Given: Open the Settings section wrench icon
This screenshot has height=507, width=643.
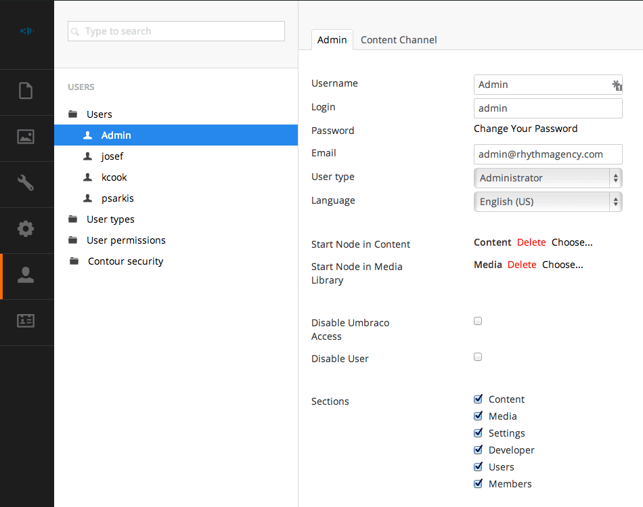Looking at the screenshot, I should pos(26,183).
